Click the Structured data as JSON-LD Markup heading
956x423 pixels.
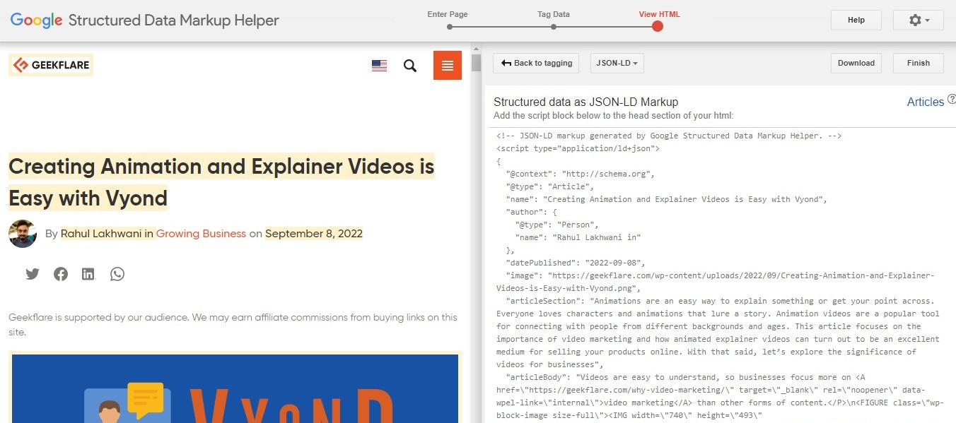586,102
